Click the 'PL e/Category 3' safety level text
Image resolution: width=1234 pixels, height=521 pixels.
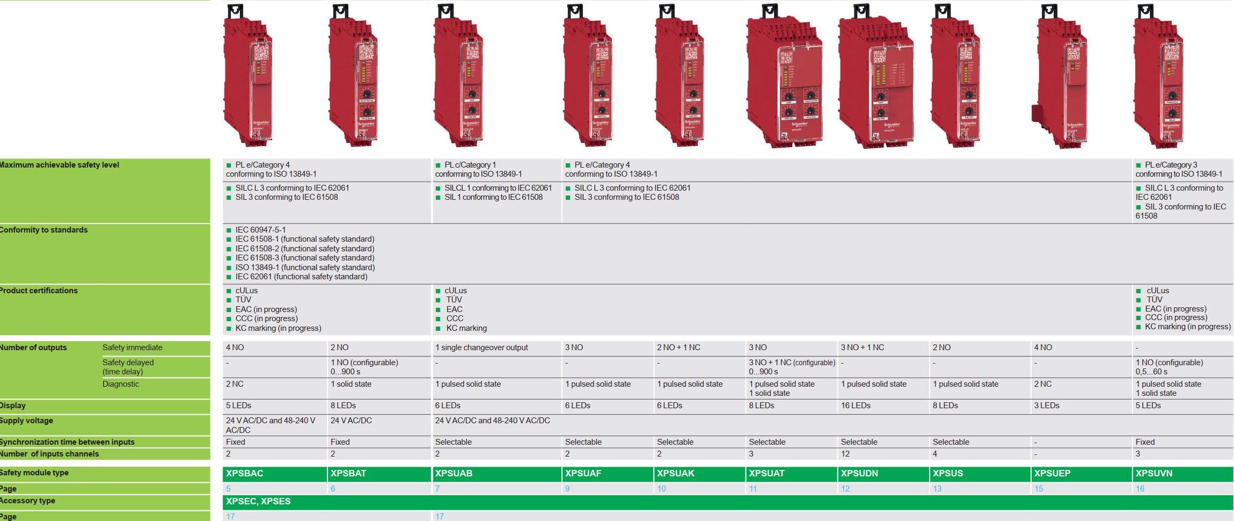pyautogui.click(x=1171, y=165)
